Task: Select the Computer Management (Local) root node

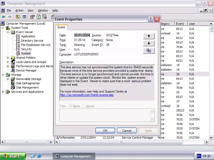Action: point(25,24)
